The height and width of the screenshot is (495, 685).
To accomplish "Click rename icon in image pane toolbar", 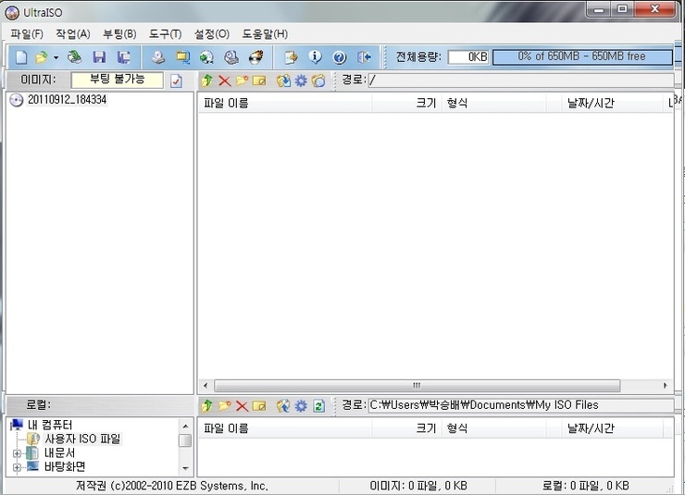I will (259, 80).
